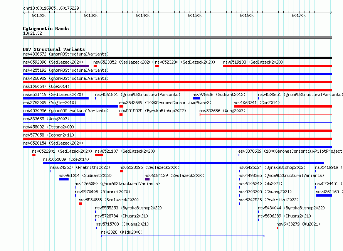Open variant nsv4336672 (gnomADStructuralVariants)
Screen dimensions: 343x251
tap(66, 54)
